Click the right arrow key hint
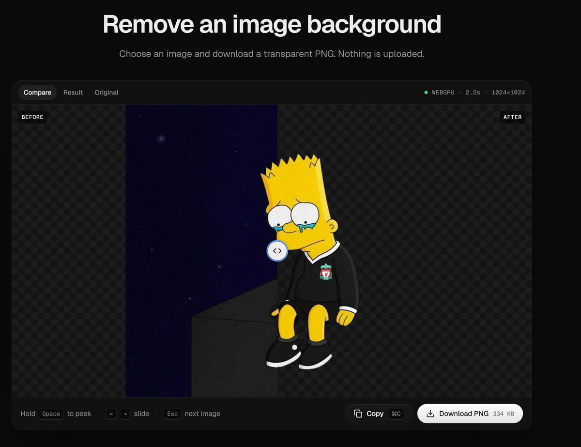Image resolution: width=581 pixels, height=447 pixels. (125, 414)
